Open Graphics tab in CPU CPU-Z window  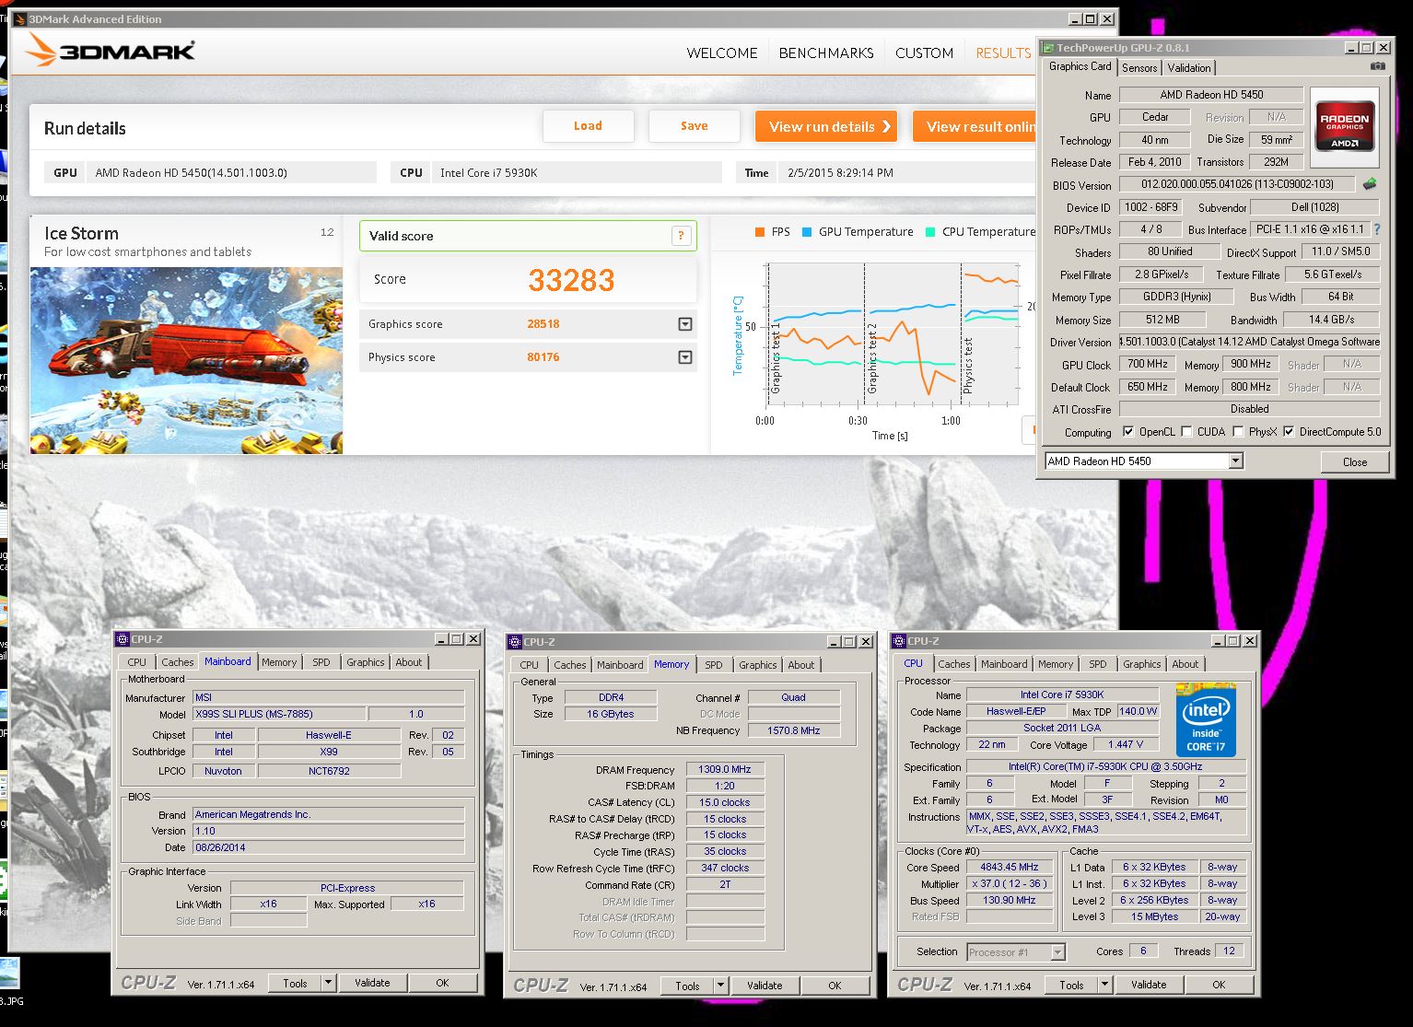[1142, 664]
